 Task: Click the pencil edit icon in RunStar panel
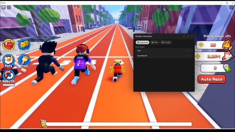point(184,36)
